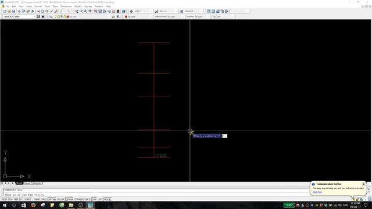This screenshot has height=209, width=372.
Task: Click the Cut scissors icon
Action: [x=38, y=11]
